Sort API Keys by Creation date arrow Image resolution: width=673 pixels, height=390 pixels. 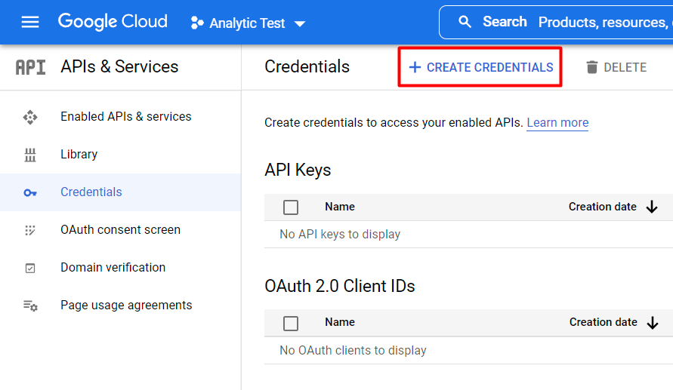tap(653, 207)
